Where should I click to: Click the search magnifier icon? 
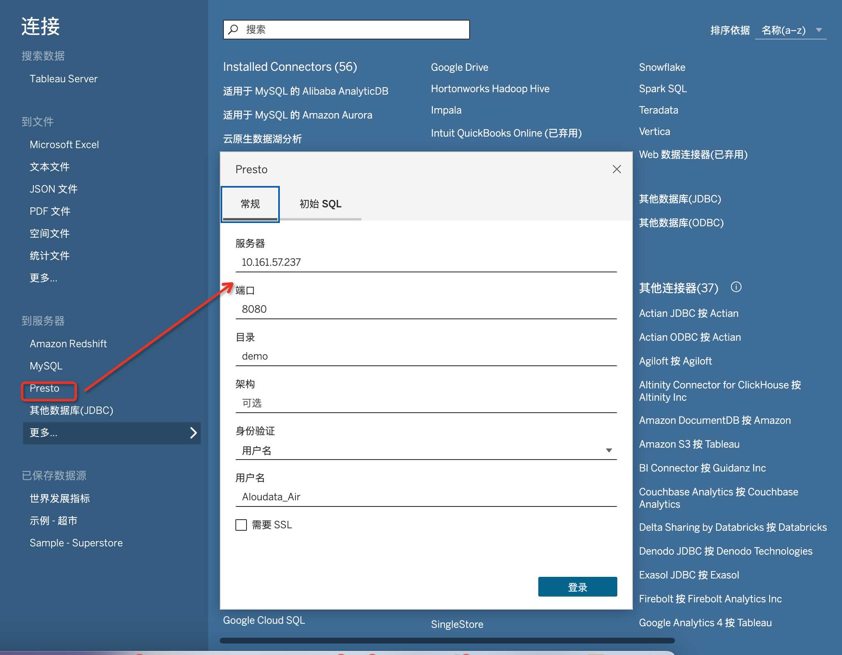point(233,29)
